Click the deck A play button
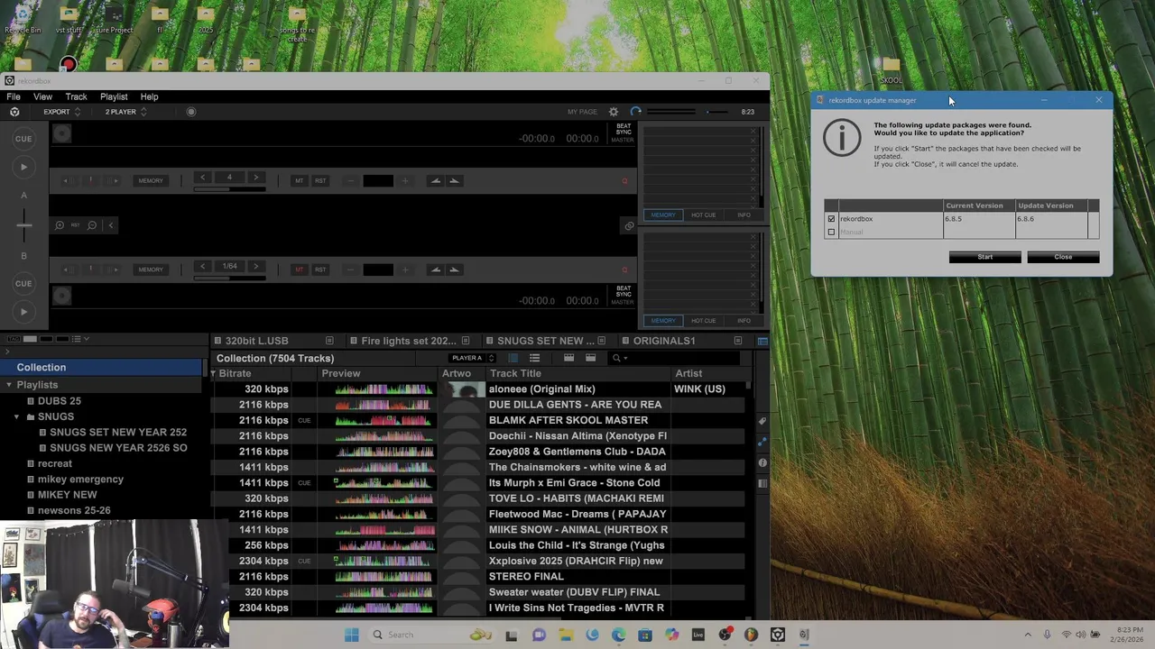This screenshot has height=649, width=1155. 24,167
